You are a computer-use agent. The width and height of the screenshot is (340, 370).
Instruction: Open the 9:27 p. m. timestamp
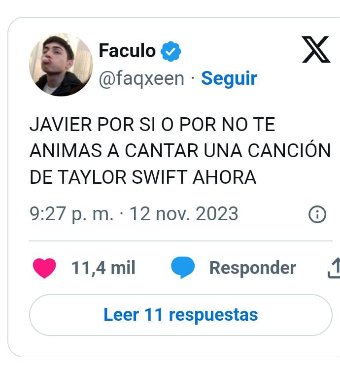coord(71,214)
